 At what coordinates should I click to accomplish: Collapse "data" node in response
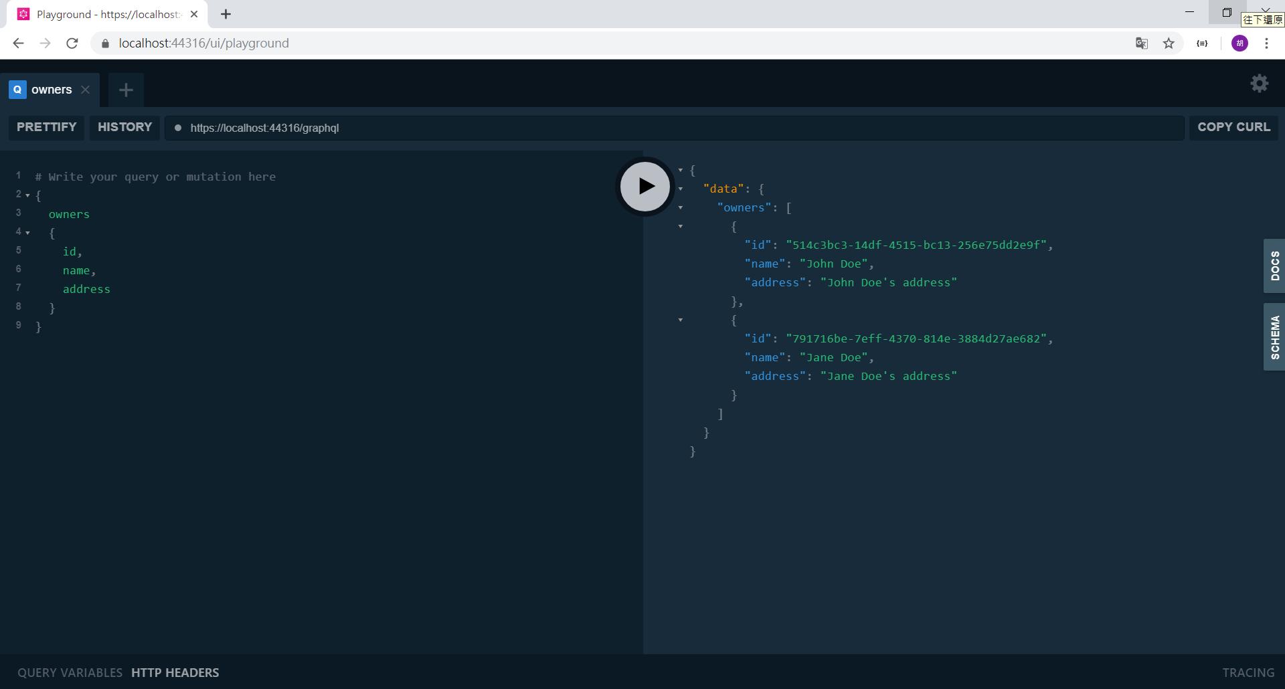681,189
